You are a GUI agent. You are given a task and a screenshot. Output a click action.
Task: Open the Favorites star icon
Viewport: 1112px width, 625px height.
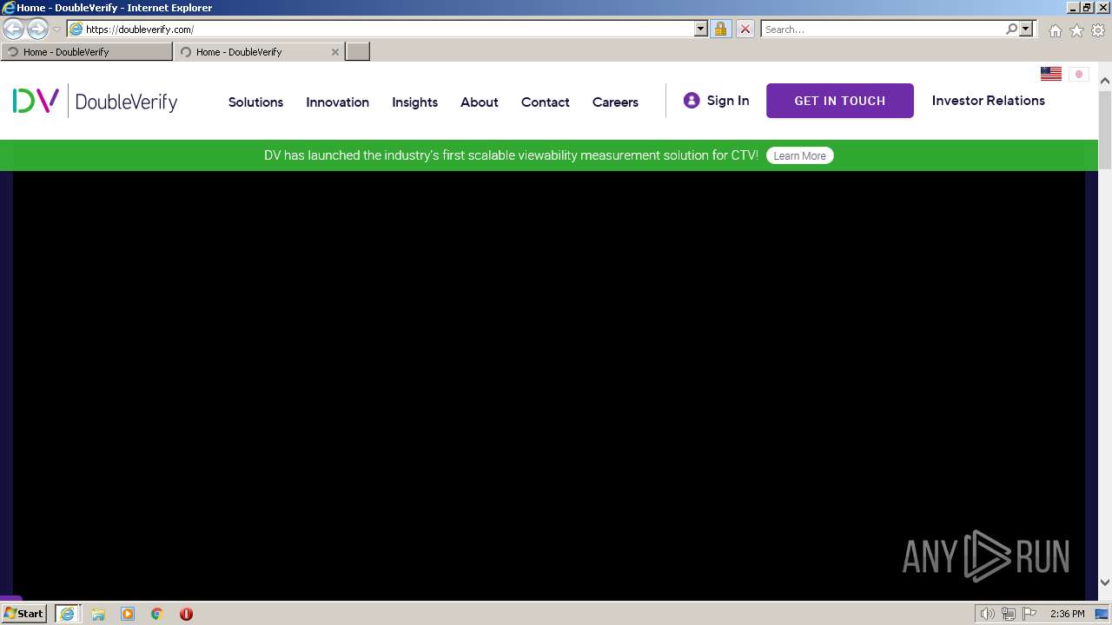coord(1076,30)
